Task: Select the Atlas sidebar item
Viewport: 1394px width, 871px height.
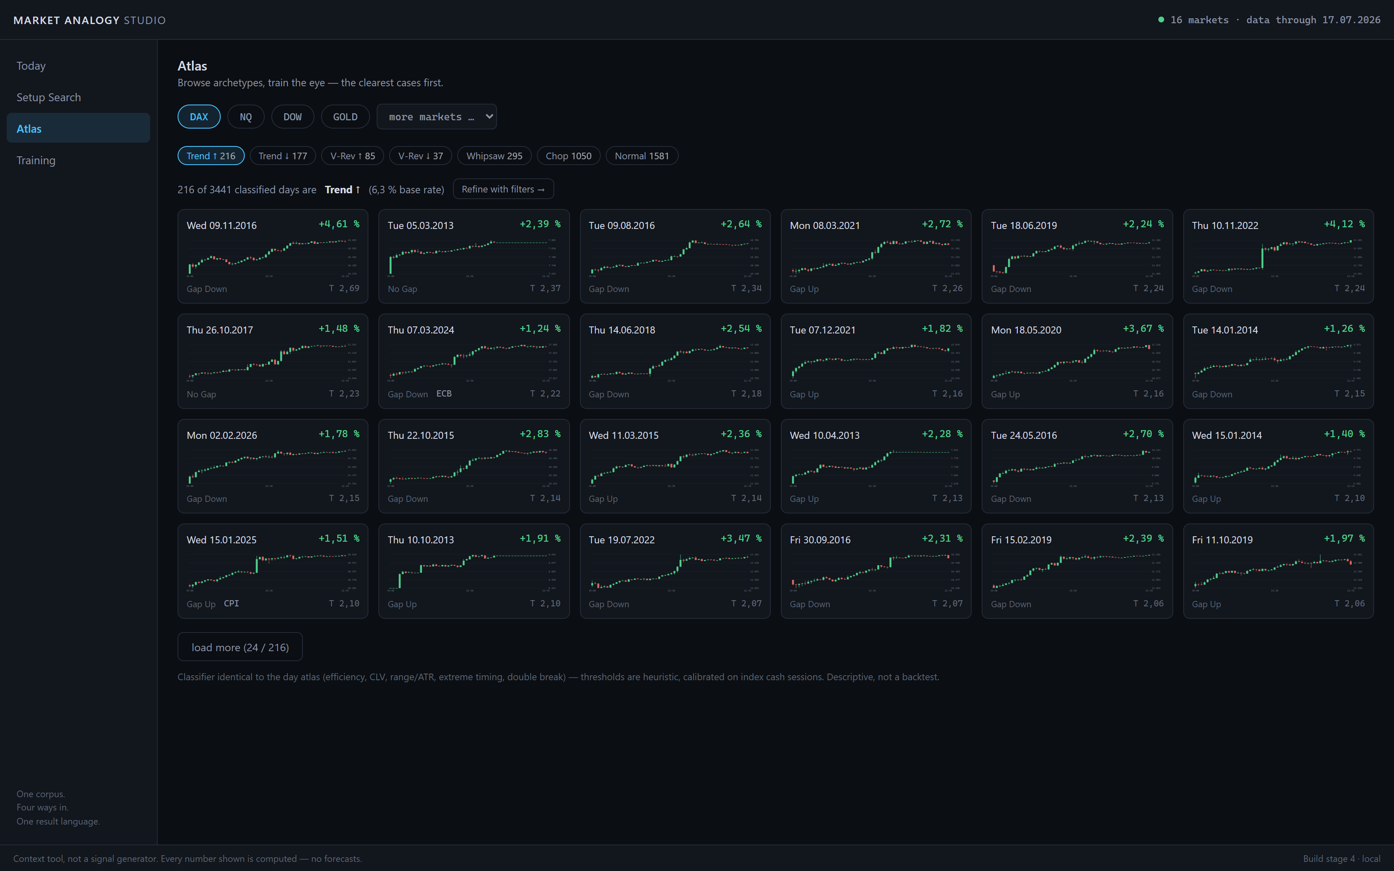Action: (x=78, y=129)
